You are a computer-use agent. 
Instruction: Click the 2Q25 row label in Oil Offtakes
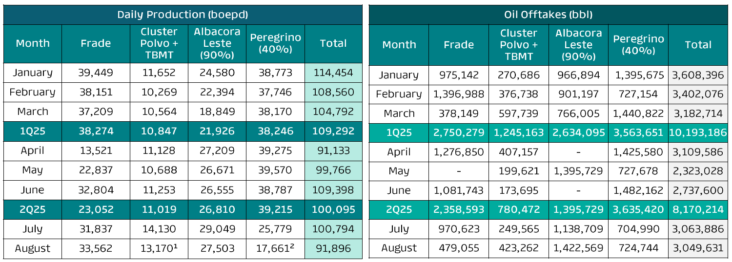coord(399,210)
